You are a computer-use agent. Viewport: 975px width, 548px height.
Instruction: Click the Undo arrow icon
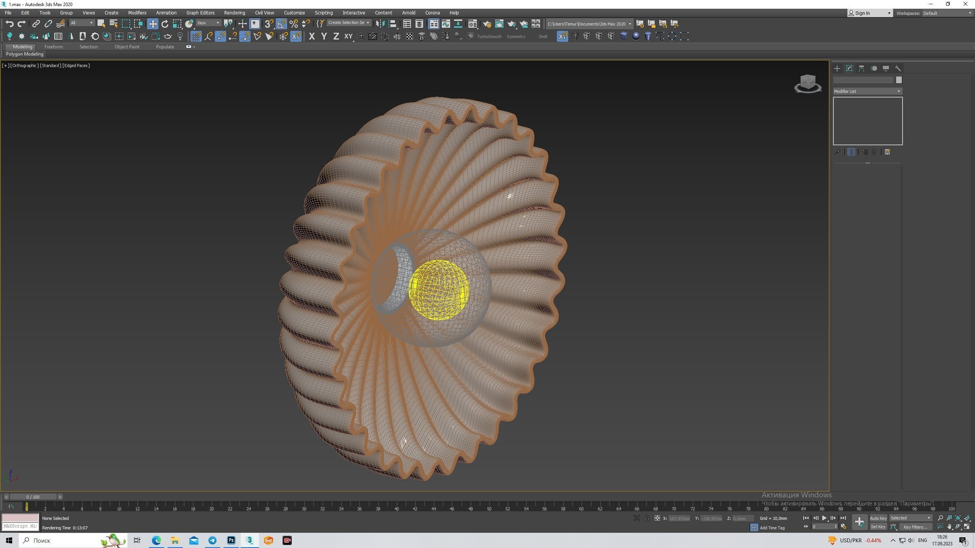[x=10, y=24]
